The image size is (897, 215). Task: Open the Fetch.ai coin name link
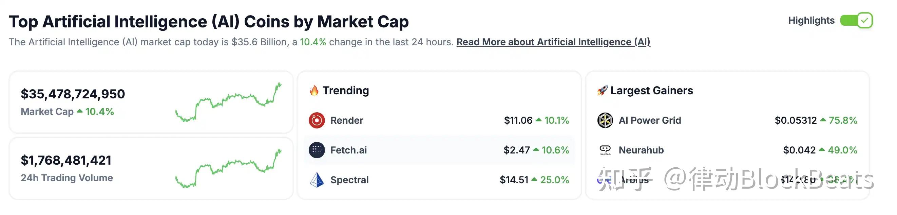click(x=348, y=150)
